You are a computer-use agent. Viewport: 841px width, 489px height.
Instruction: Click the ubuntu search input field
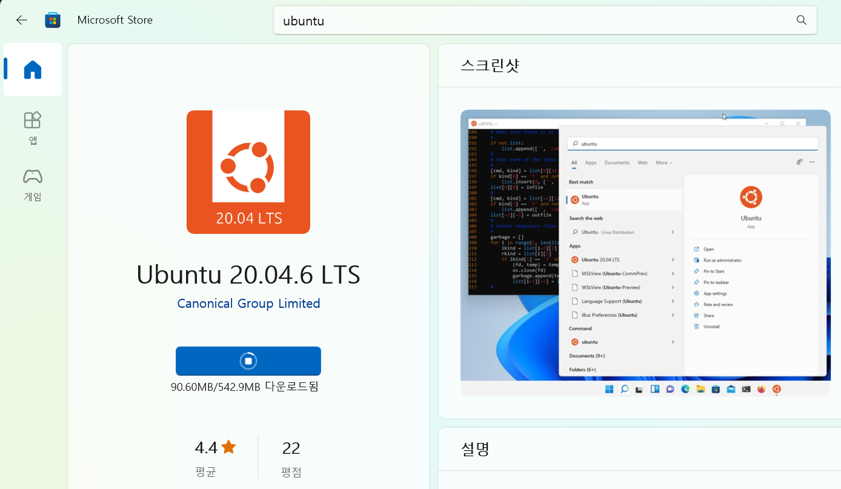coord(545,21)
